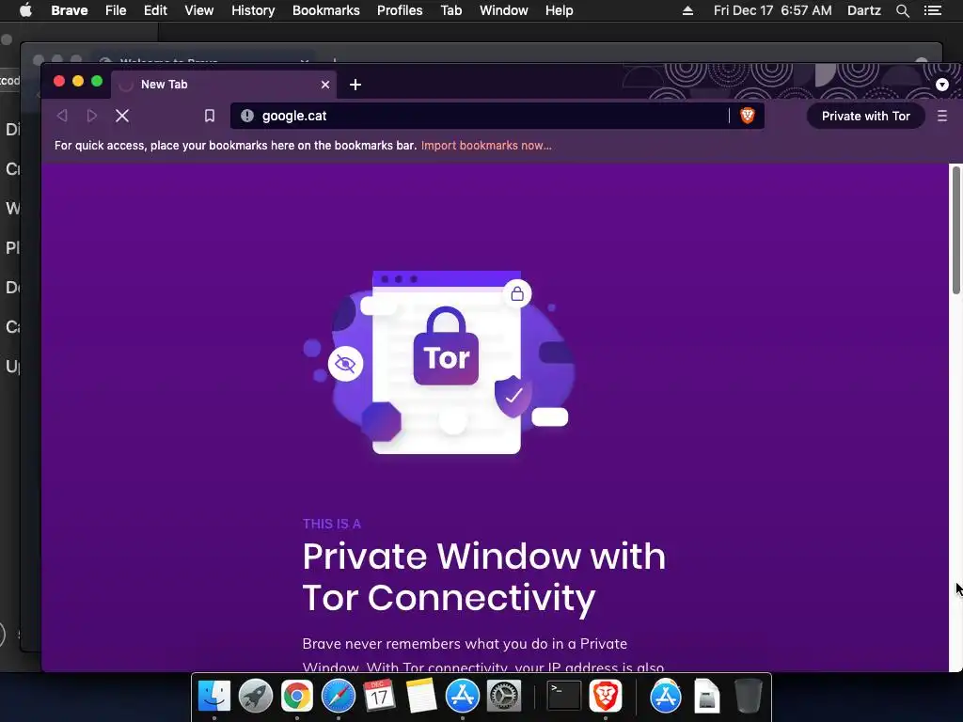The image size is (963, 722).
Task: Open Brave Shields lion icon in address bar
Action: click(x=747, y=116)
